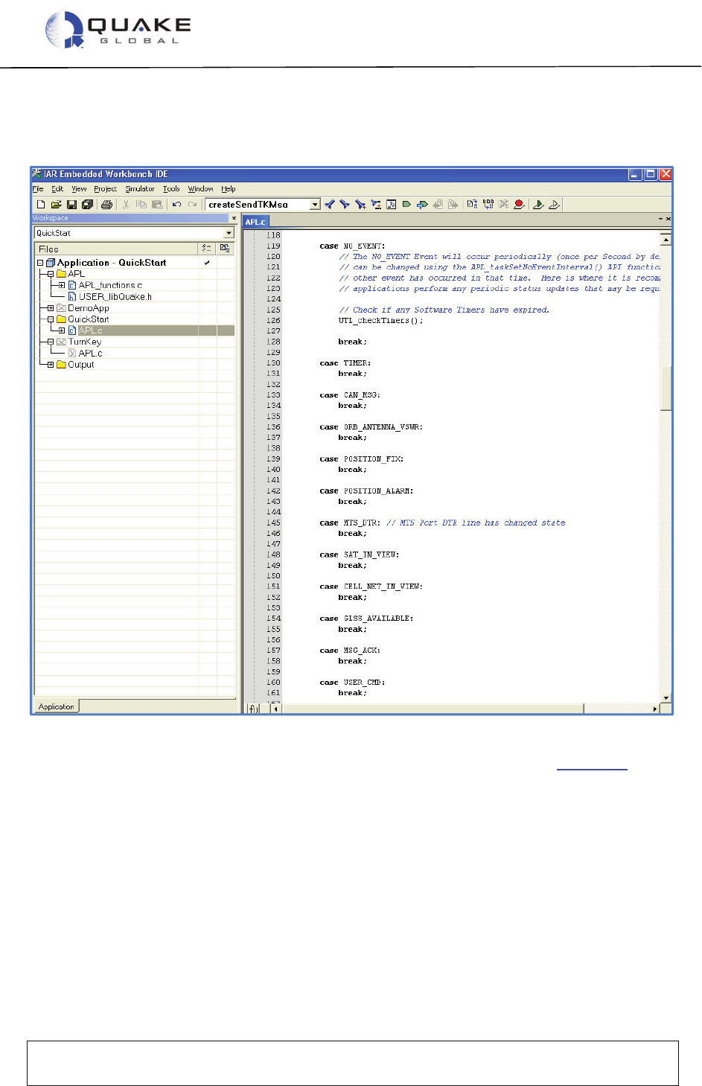
Task: Click the Paste toolbar icon
Action: [x=157, y=204]
